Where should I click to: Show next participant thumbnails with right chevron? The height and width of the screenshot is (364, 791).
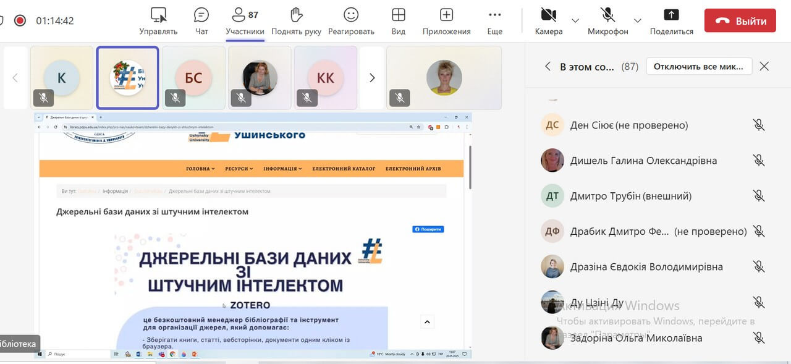click(372, 78)
